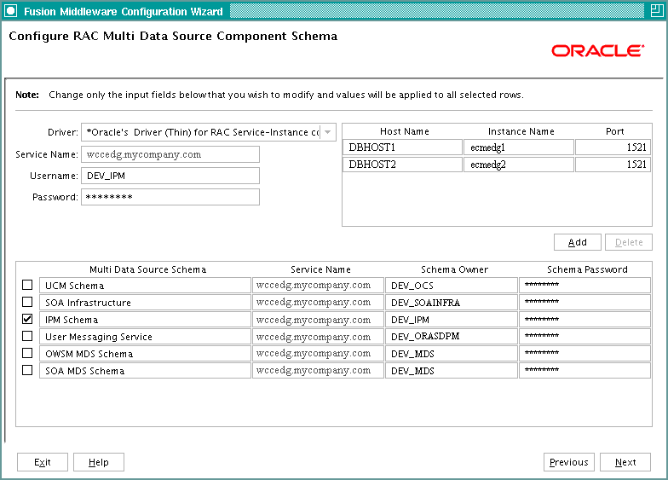Open the Driver dropdown list
This screenshot has height=480, width=668.
[327, 132]
